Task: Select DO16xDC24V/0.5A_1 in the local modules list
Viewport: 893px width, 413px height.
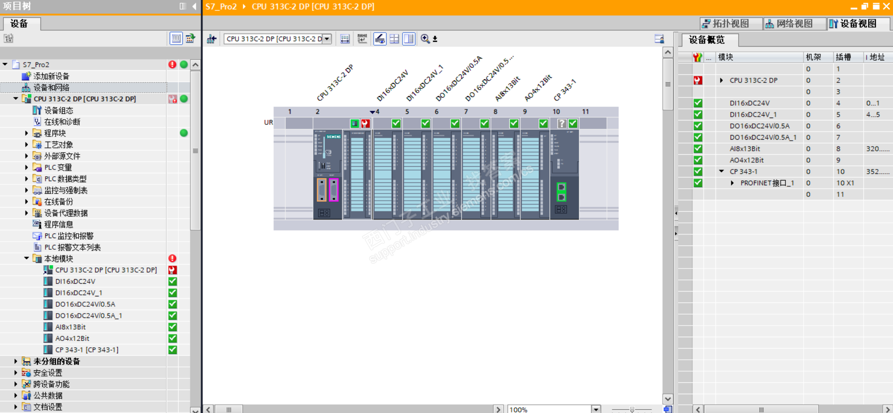Action: click(88, 316)
